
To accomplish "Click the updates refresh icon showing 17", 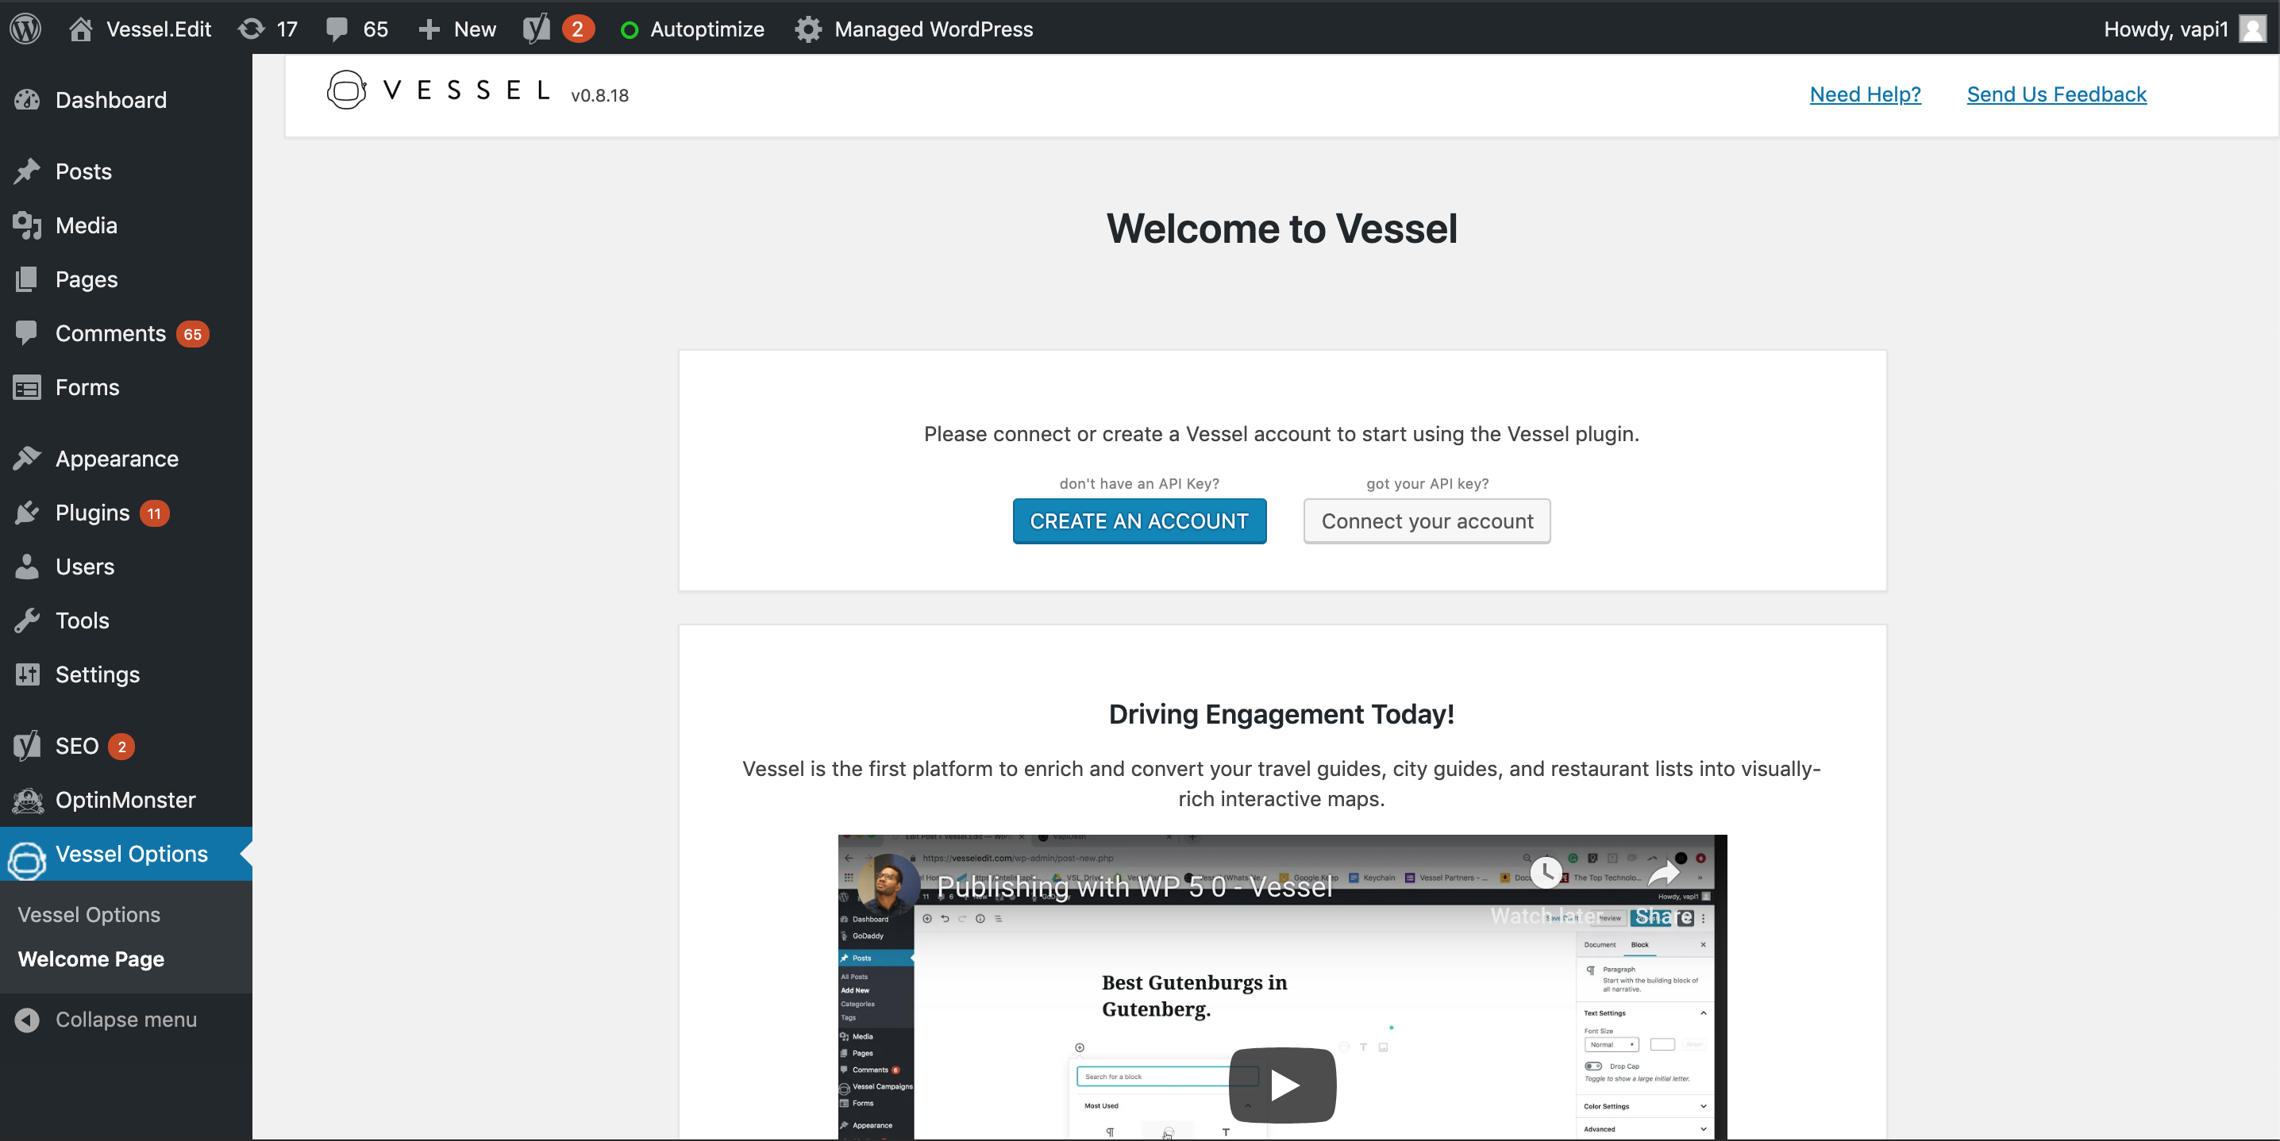I will tap(252, 29).
